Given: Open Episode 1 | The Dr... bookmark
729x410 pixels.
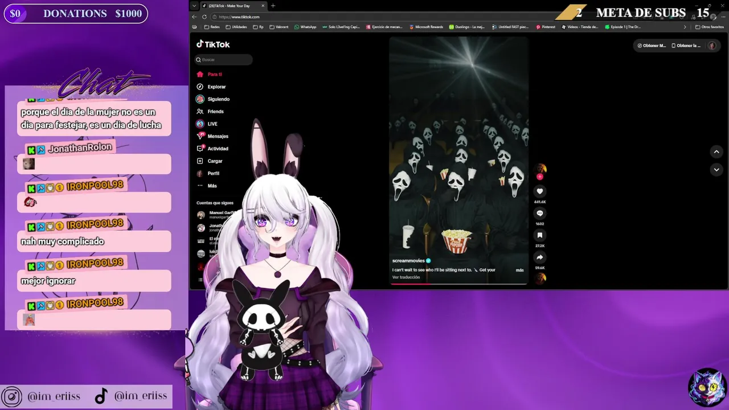Looking at the screenshot, I should [622, 27].
